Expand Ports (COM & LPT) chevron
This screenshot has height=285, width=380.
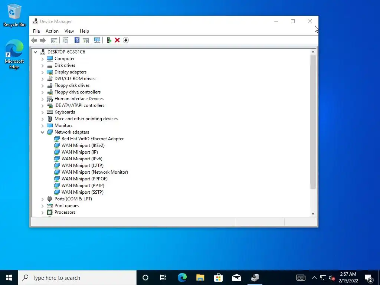[x=42, y=199]
